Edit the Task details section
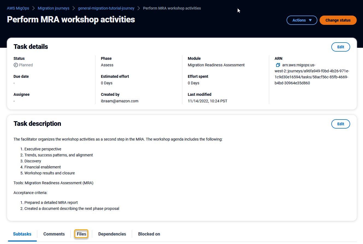 click(x=341, y=47)
